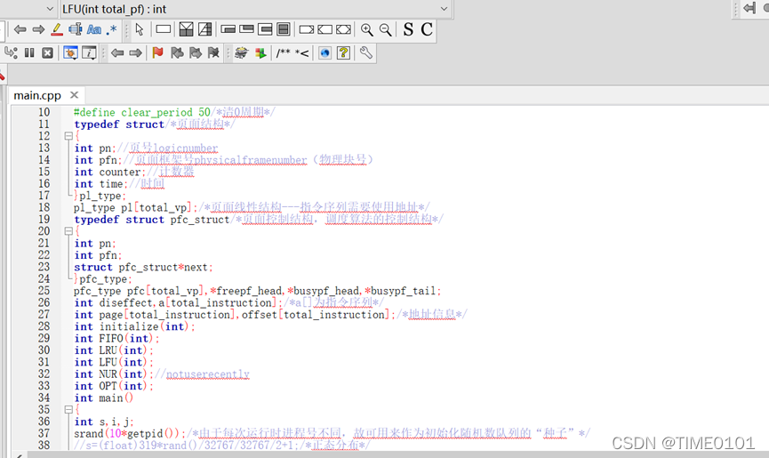The image size is (769, 458).
Task: Click the "int FIFO(int)" declaration
Action: click(116, 338)
